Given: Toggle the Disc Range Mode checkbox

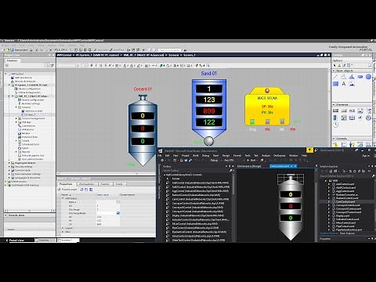Looking at the screenshot, I should (118, 213).
